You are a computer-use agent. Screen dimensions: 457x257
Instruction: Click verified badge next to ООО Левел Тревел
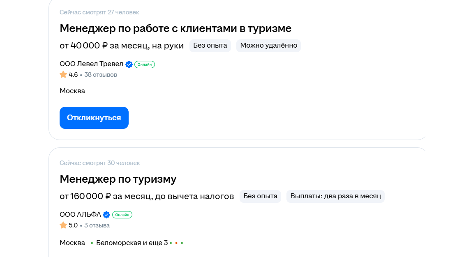[129, 64]
